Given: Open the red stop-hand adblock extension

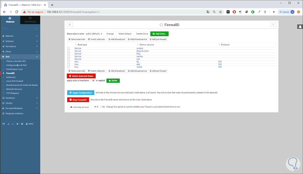Looking at the screenshot, I should pyautogui.click(x=234, y=12).
